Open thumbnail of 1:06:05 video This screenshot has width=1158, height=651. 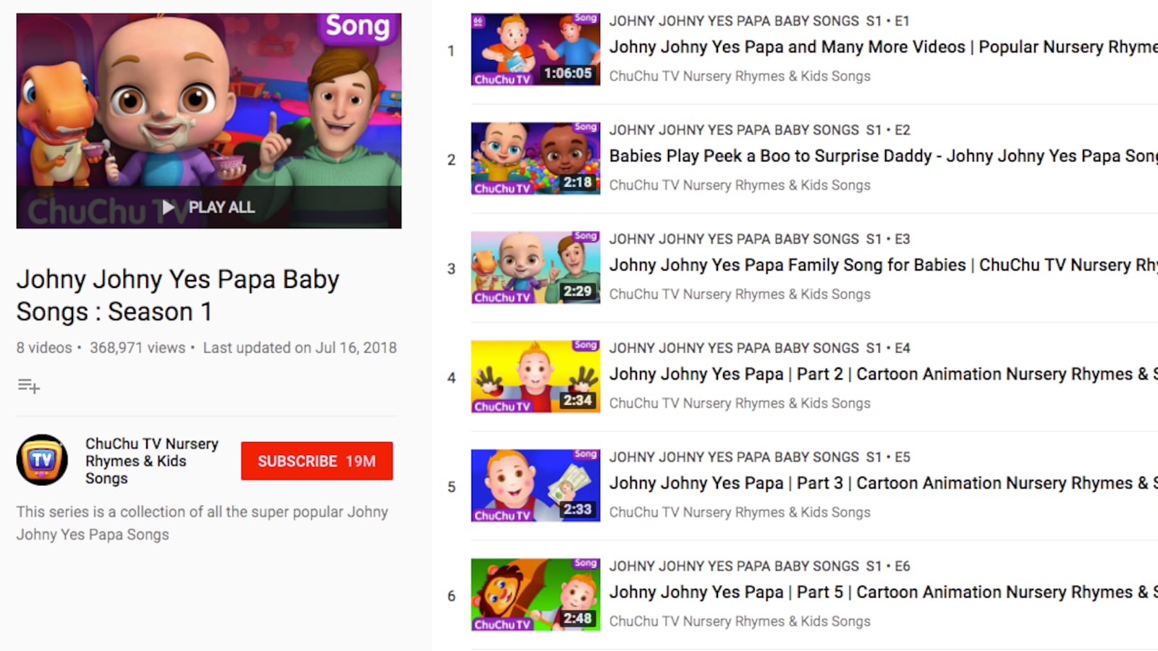[x=535, y=49]
